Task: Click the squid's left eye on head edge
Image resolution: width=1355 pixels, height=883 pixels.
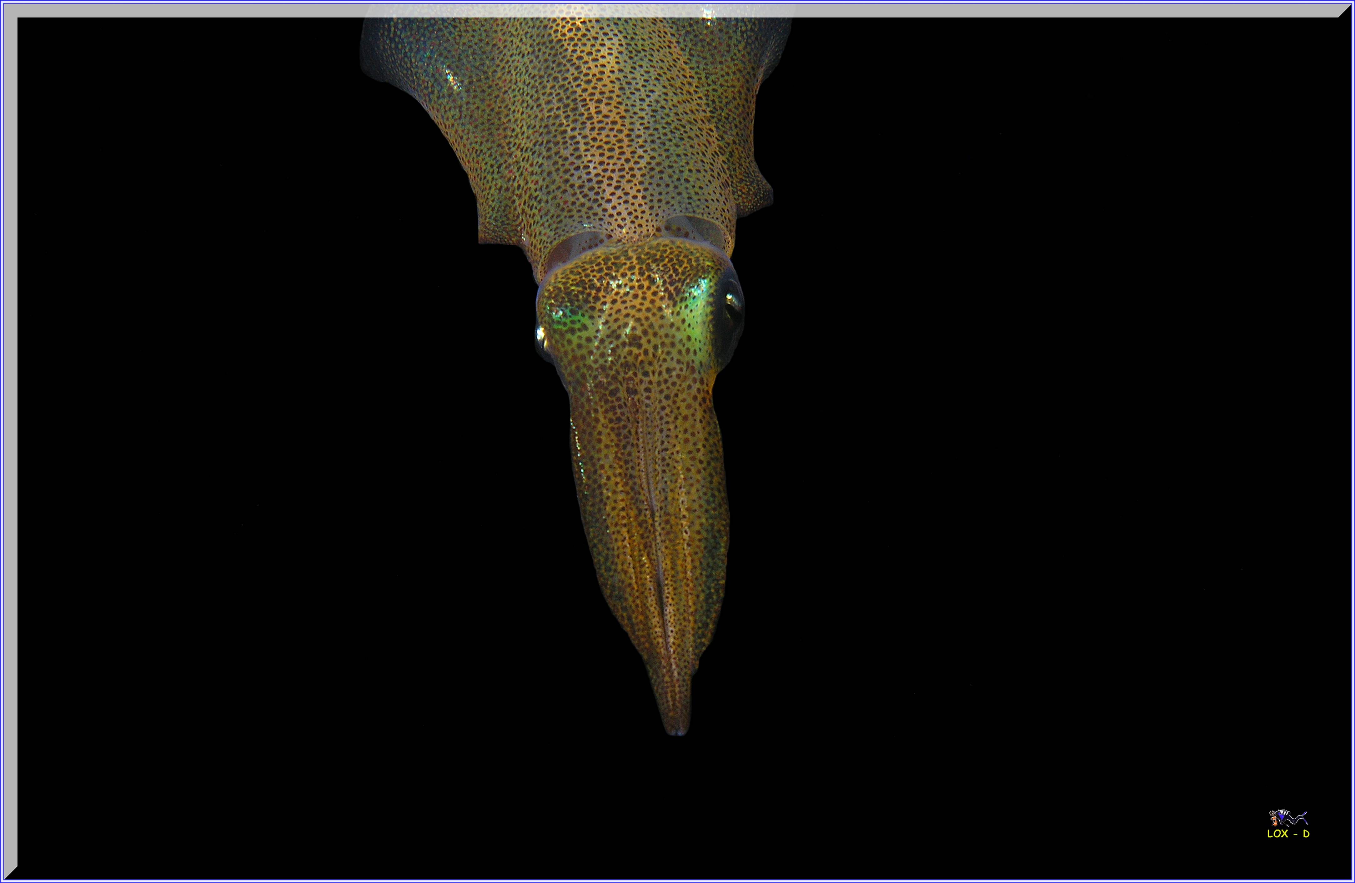Action: [541, 336]
